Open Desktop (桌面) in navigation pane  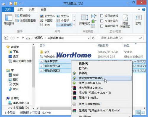[x=14, y=56]
